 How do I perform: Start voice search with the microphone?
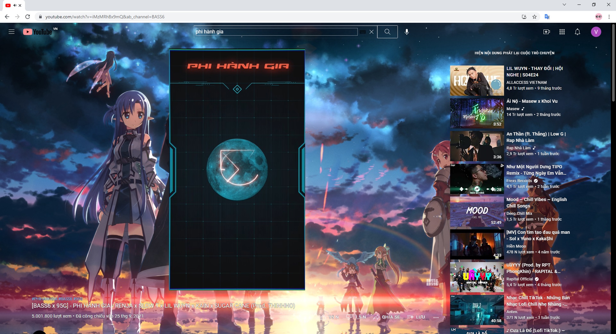[x=407, y=32]
